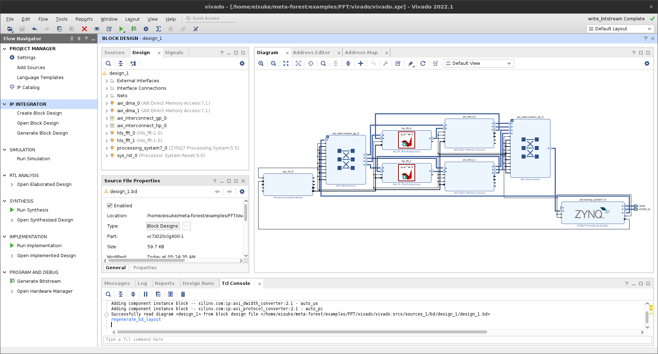Close the Tcl Console tab

pos(260,284)
